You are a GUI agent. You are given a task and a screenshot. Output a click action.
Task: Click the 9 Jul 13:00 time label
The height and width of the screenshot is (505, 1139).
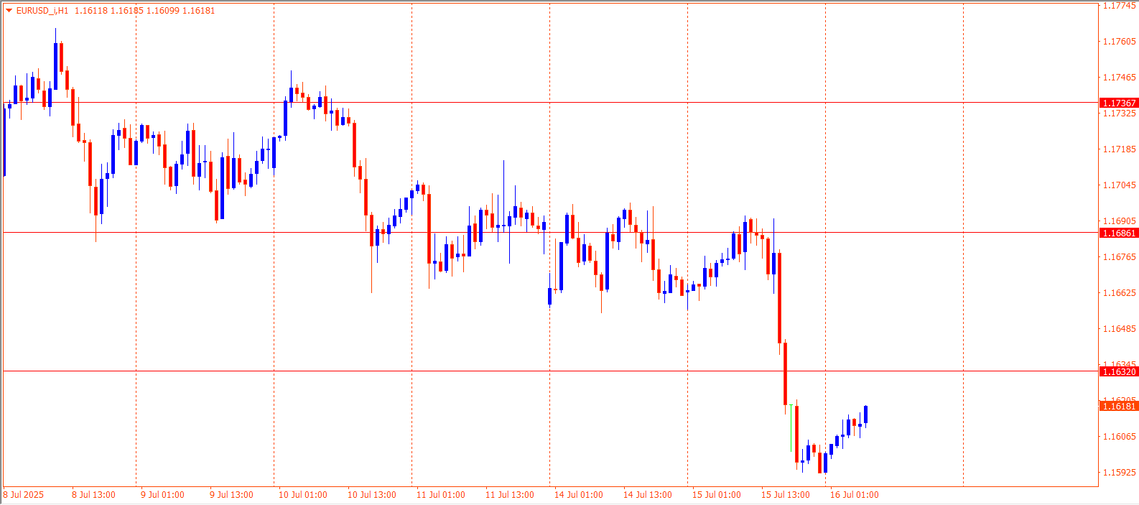pos(231,495)
